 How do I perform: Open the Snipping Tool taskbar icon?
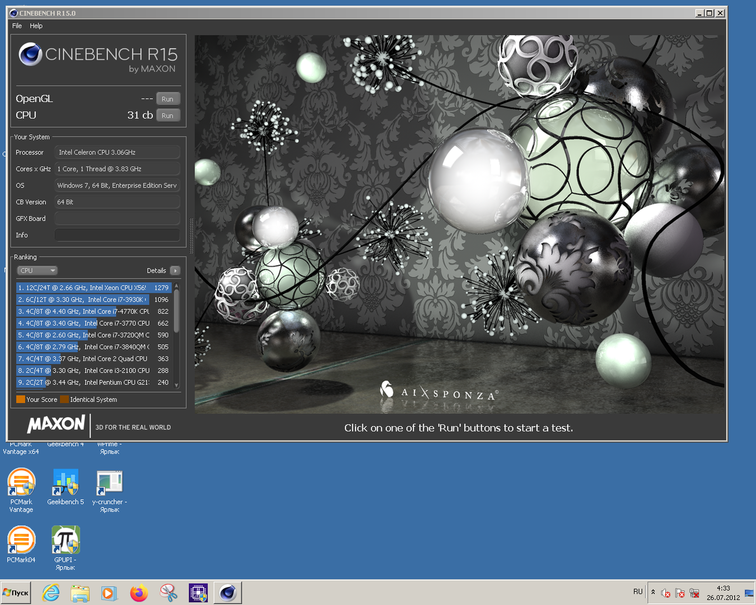[x=169, y=593]
